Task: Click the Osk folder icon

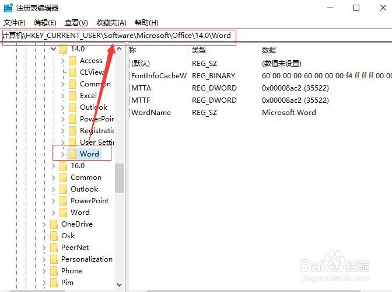Action: click(54, 236)
